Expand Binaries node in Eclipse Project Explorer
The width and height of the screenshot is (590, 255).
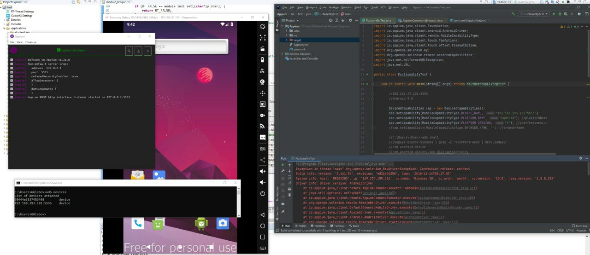click(4, 20)
